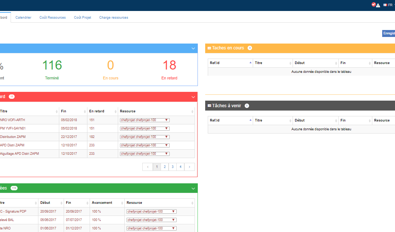Screen dimensions: 395x232
Task: Go to previous page of late tasks
Action: tap(148, 167)
